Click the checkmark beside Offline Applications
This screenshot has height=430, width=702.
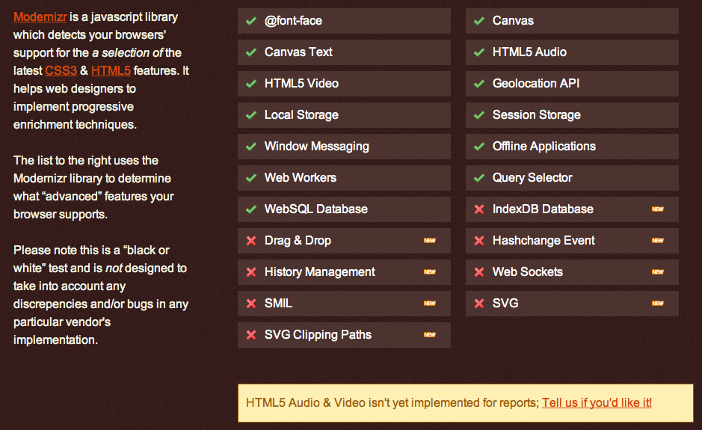[x=479, y=147]
